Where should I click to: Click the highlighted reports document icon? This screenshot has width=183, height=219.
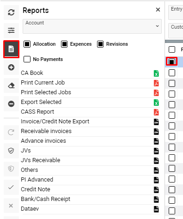point(11,49)
